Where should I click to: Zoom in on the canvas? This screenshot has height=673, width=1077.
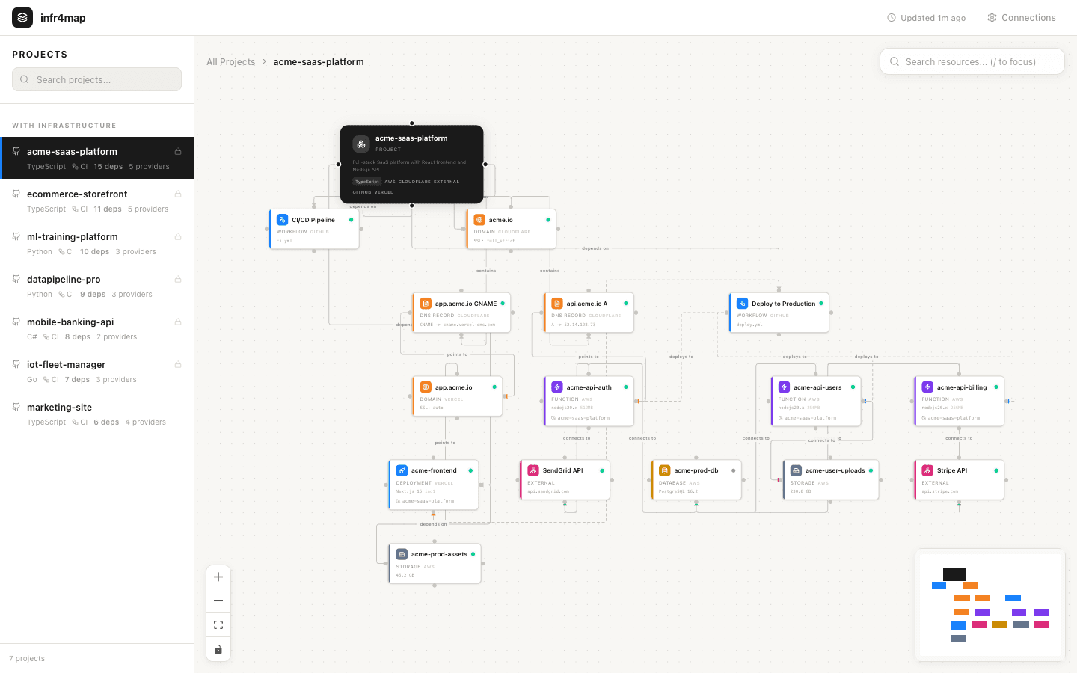(x=218, y=577)
